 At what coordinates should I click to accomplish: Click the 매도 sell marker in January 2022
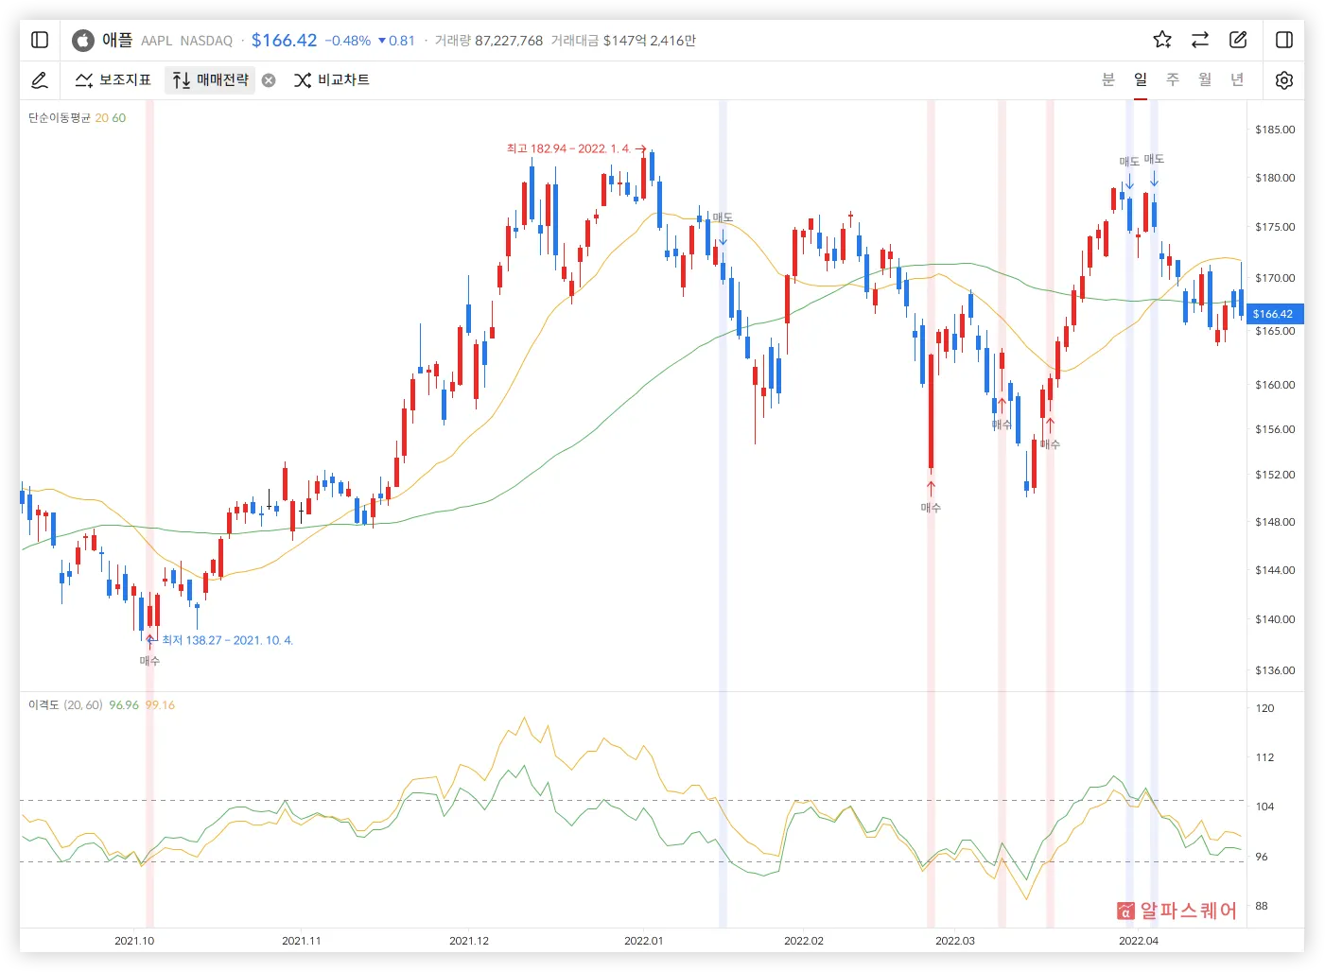tap(723, 218)
